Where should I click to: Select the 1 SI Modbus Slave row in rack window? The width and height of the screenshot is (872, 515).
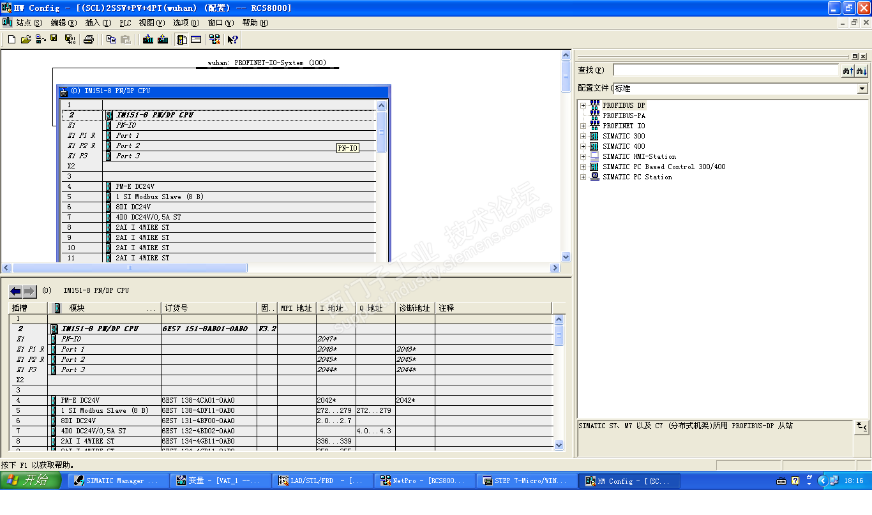pos(218,197)
